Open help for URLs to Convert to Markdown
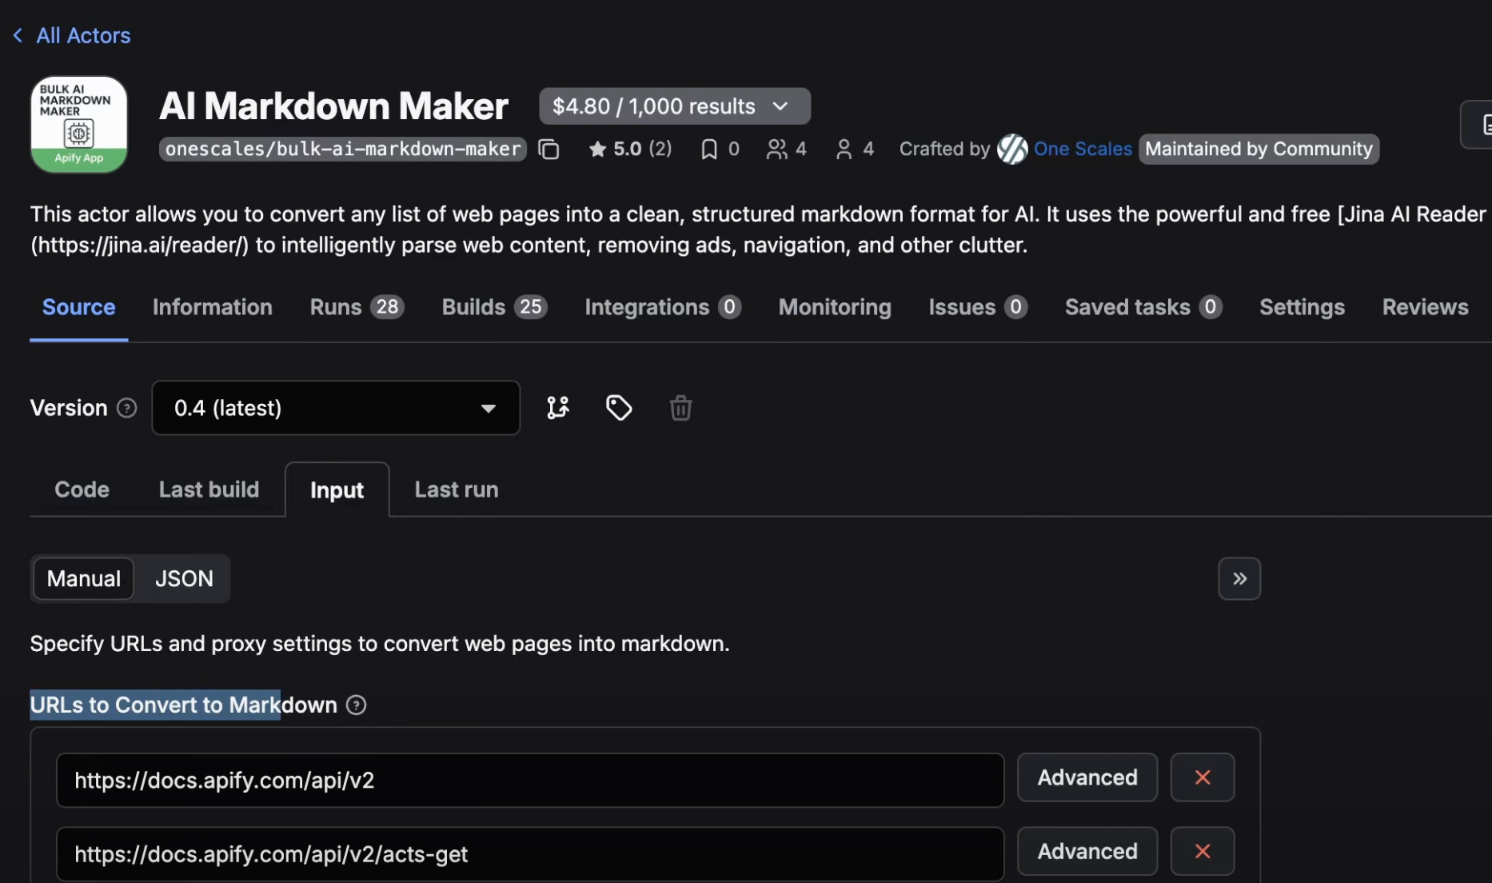The width and height of the screenshot is (1492, 883). click(356, 705)
